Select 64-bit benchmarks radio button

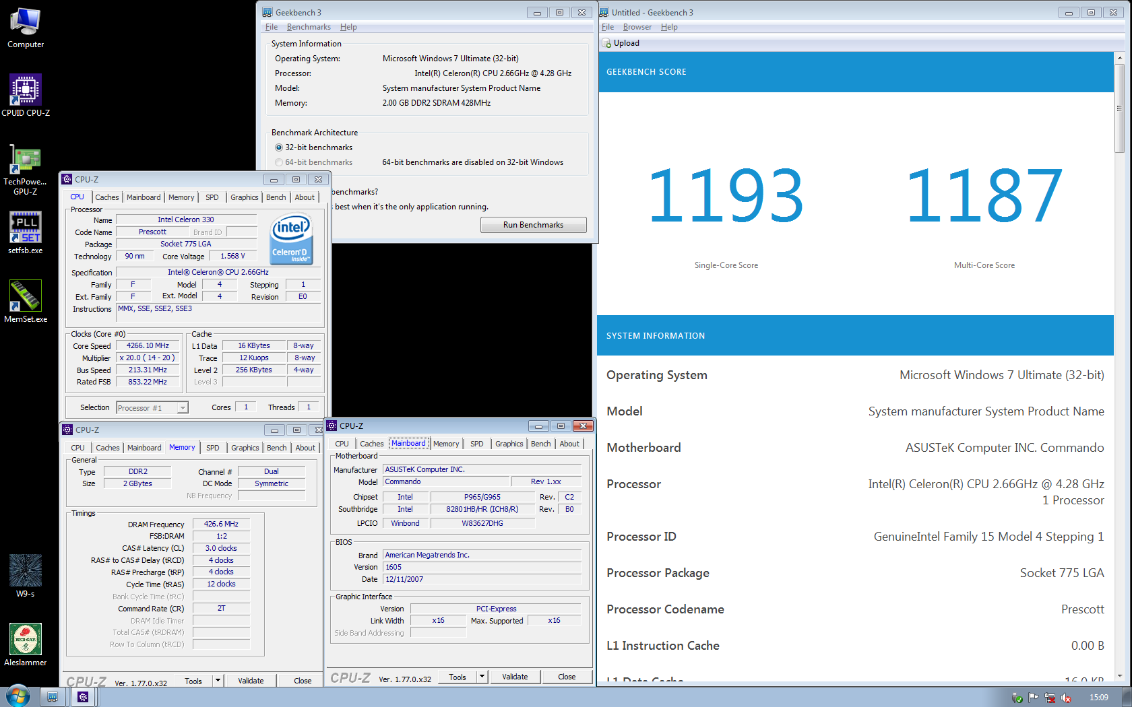tap(279, 162)
